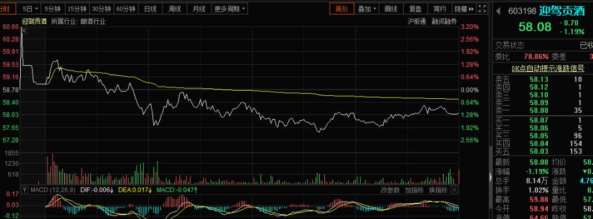Switch to the 周线 weekly chart

[175, 9]
